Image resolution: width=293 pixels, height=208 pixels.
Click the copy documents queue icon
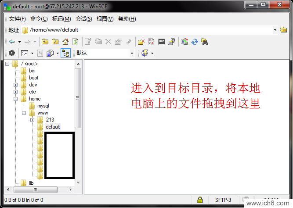[50, 53]
